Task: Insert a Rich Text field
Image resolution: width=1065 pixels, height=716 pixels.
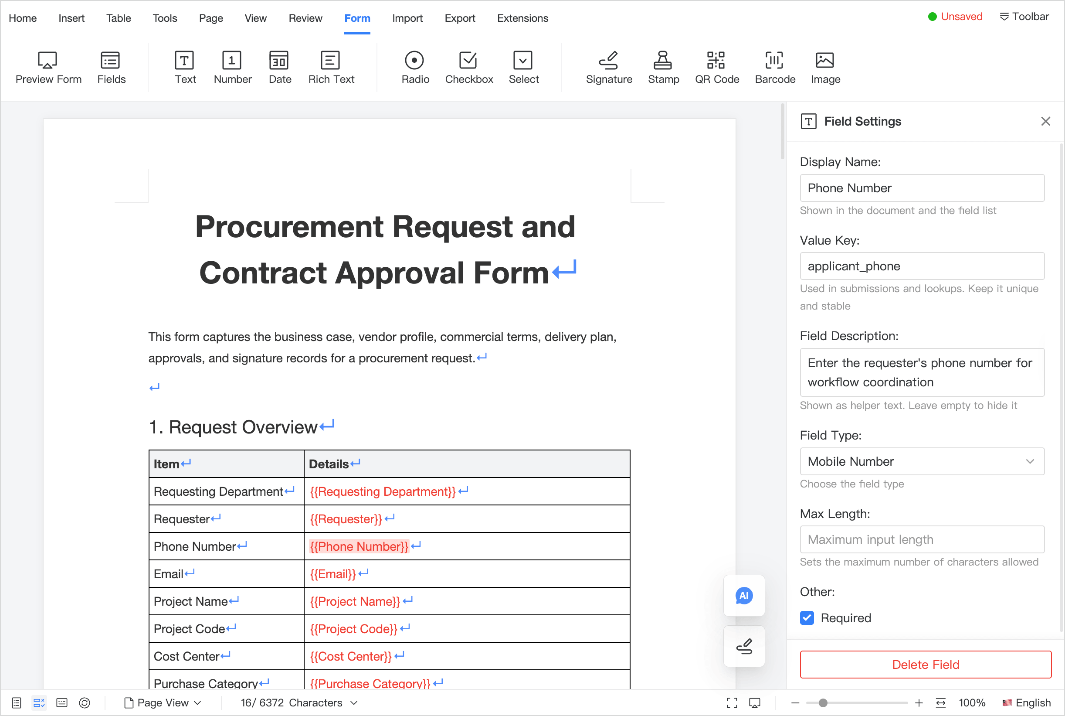Action: click(x=331, y=68)
